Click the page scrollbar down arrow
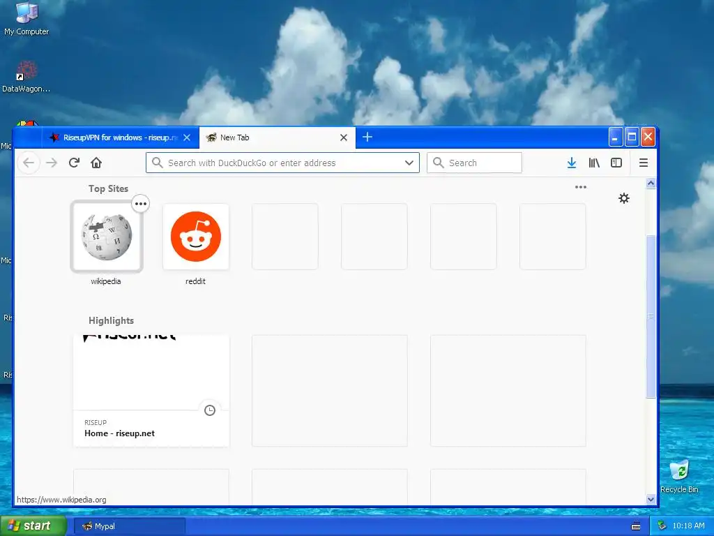This screenshot has height=536, width=714. 651,499
